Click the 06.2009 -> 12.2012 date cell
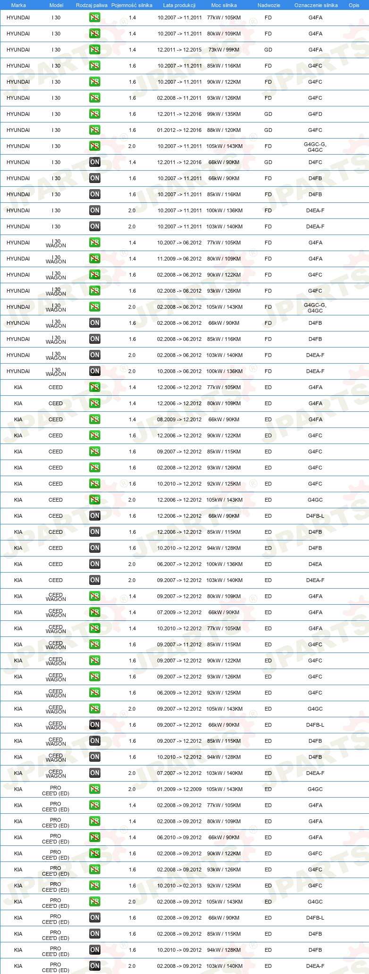 pos(179,693)
